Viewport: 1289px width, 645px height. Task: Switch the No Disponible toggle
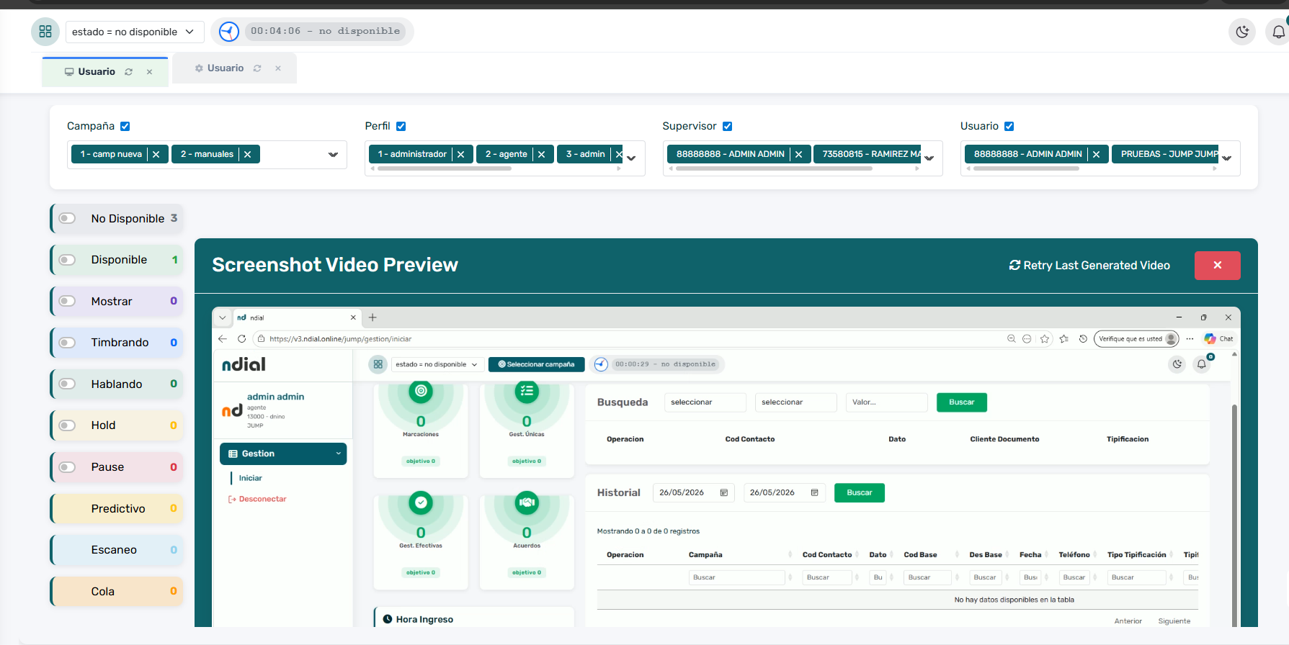tap(68, 219)
